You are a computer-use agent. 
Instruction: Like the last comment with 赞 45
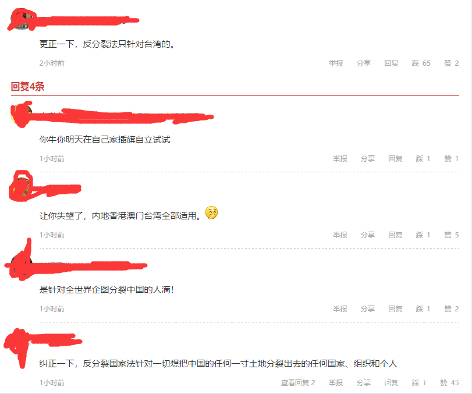pyautogui.click(x=449, y=383)
